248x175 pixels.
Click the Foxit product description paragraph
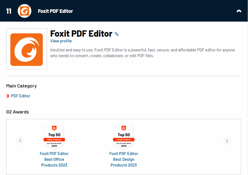pos(143,53)
